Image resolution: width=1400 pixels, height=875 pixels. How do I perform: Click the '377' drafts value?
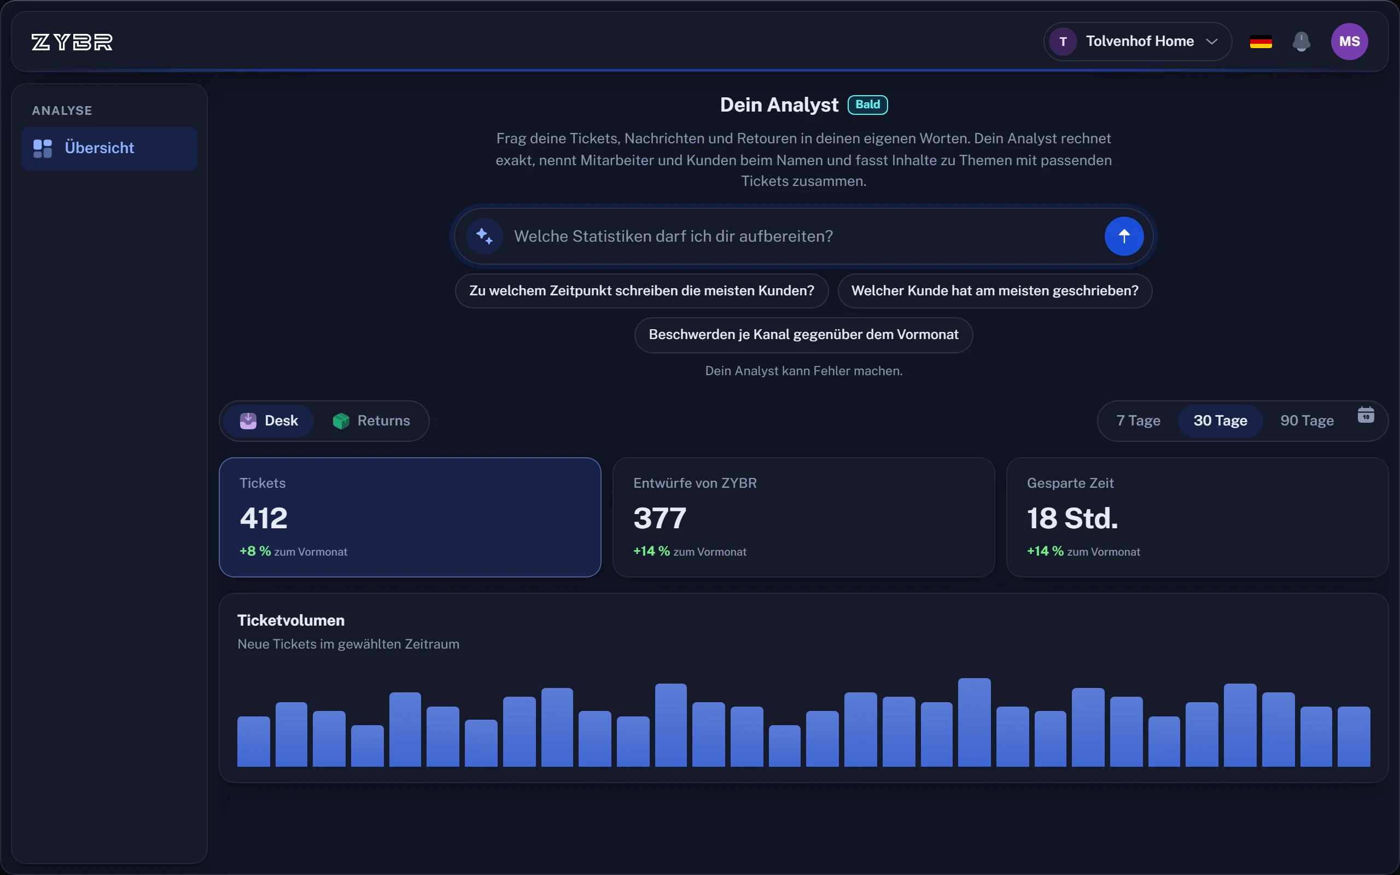(660, 518)
